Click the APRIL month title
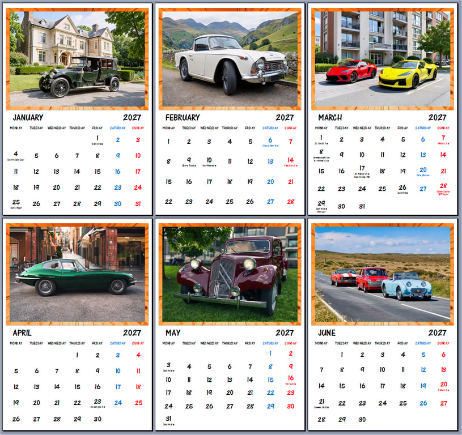 22,333
